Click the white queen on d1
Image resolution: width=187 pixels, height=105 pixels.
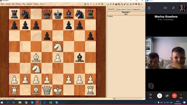pyautogui.click(x=47, y=90)
